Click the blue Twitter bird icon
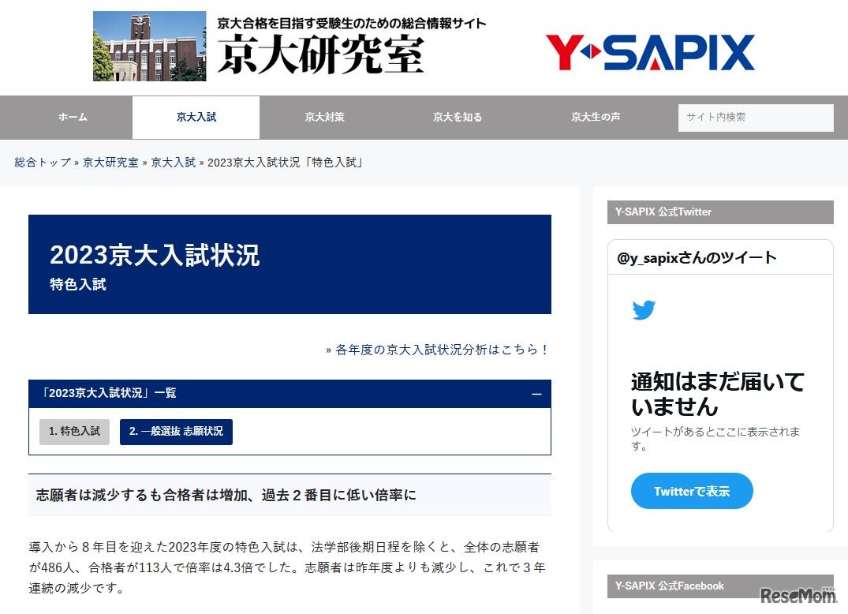Screen dimensions: 848x614 [x=644, y=310]
